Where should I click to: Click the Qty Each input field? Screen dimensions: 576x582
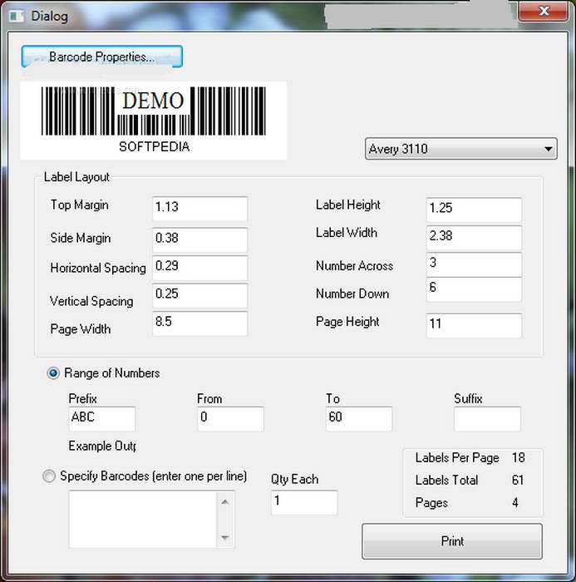304,502
